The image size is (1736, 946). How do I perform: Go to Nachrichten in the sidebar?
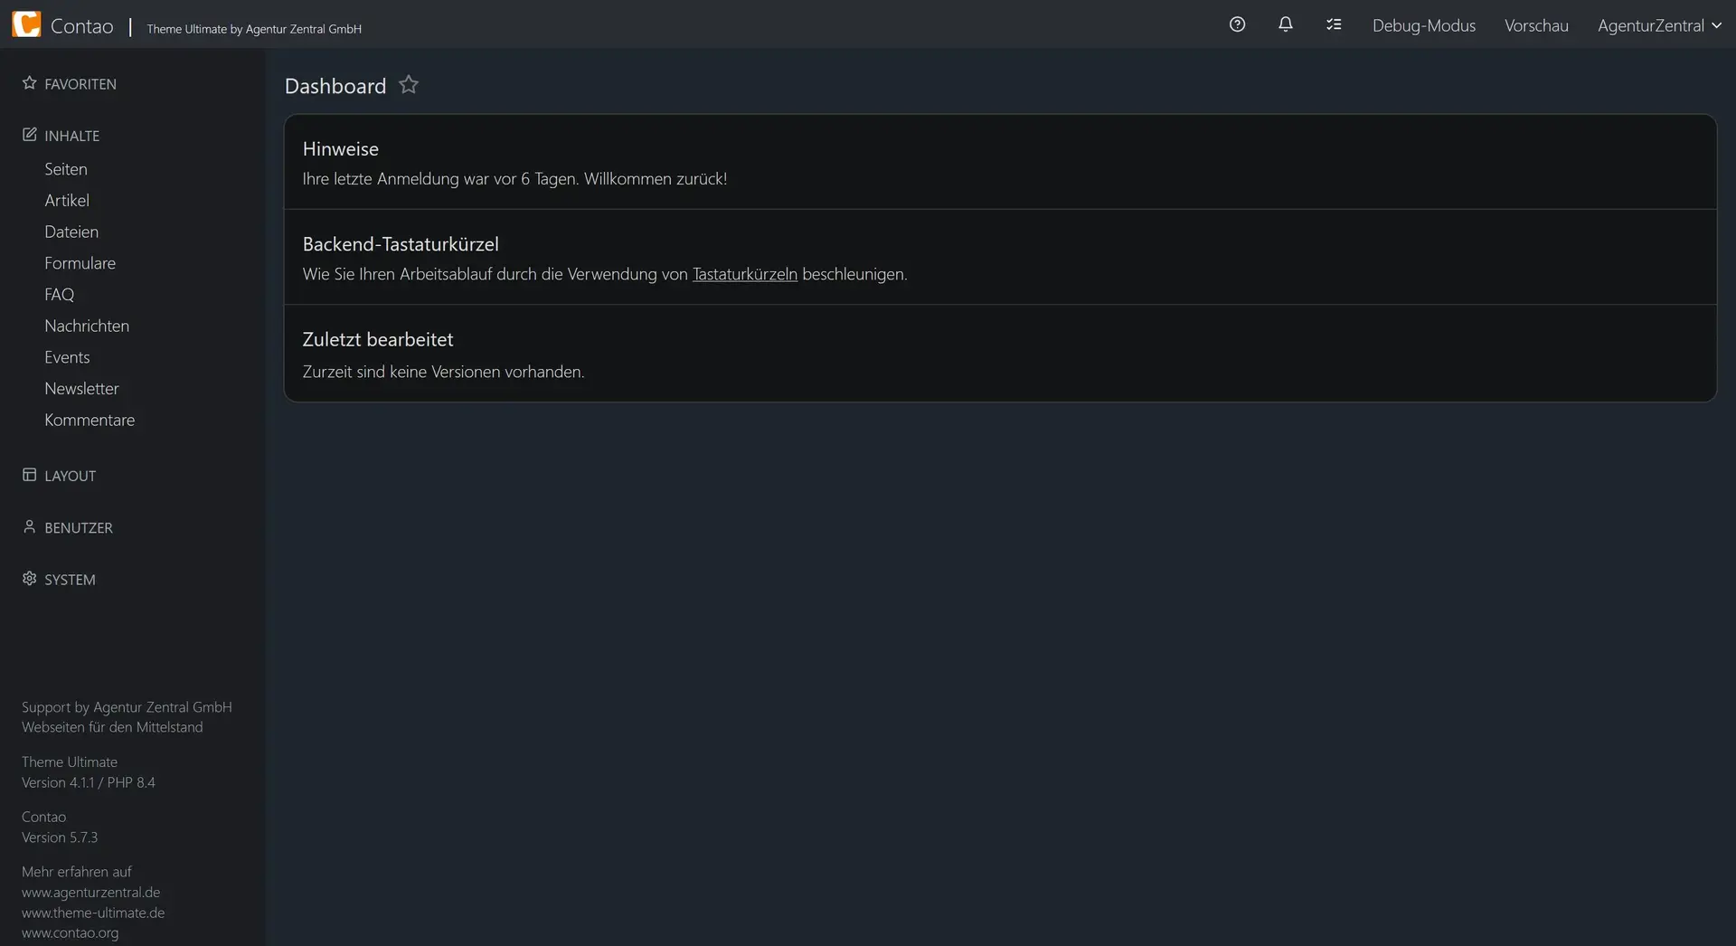point(87,326)
